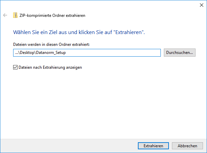Click the 'Dateien nach Extrahierung anzeigen' label text

click(50, 67)
